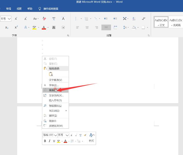
Task: Apply red font color in mini toolbar
Action: click(x=66, y=141)
